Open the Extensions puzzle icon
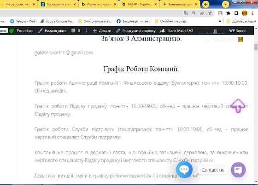Image resolution: width=258 pixels, height=185 pixels. (x=228, y=13)
